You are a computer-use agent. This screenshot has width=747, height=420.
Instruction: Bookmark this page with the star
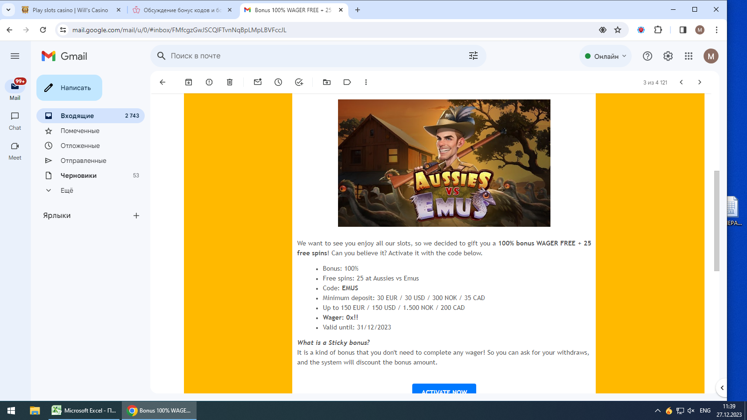(618, 30)
